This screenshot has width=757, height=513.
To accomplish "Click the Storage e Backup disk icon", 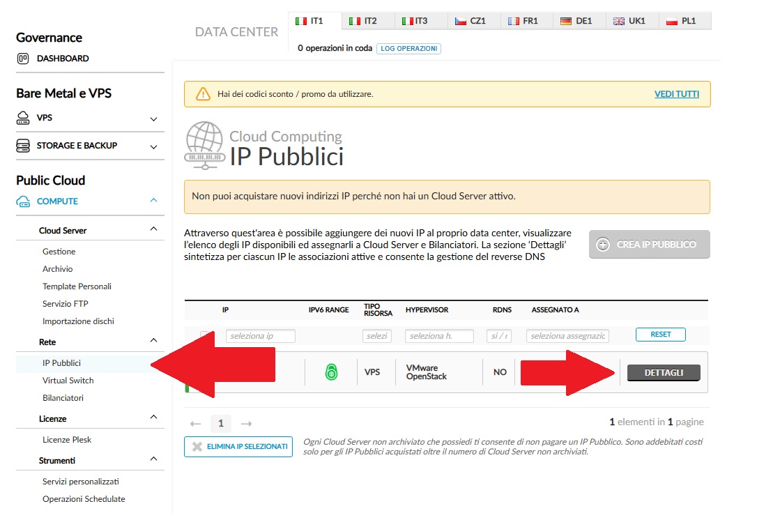I will [x=23, y=146].
